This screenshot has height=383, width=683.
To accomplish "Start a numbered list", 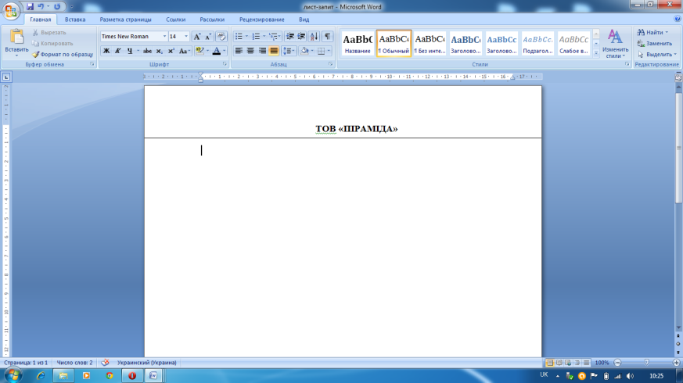I will 256,37.
